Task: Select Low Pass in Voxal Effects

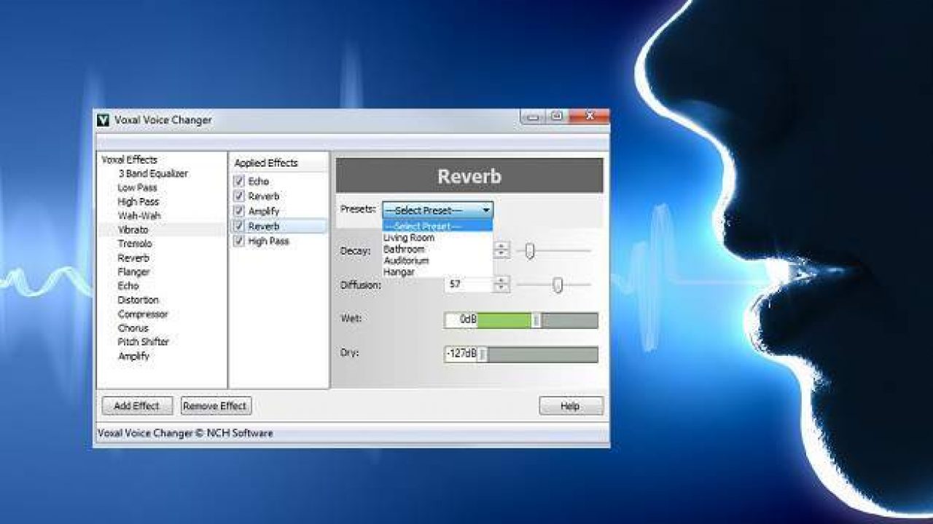Action: click(137, 188)
